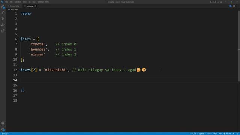Click the 'hyundai' string

tap(38, 49)
